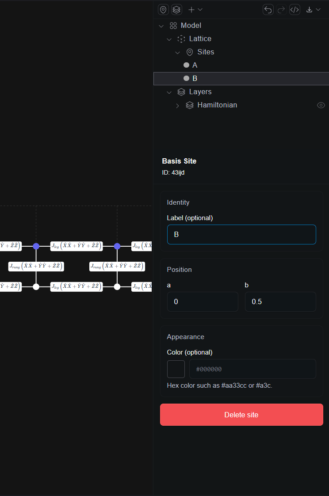Screen dimensions: 329x496
Task: Select the Lattice icon in the tree
Action: coord(181,39)
